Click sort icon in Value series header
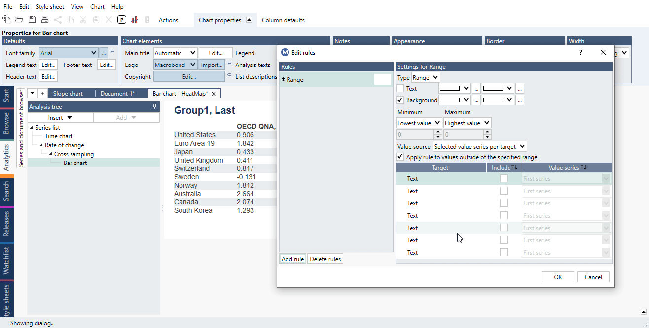 584,168
